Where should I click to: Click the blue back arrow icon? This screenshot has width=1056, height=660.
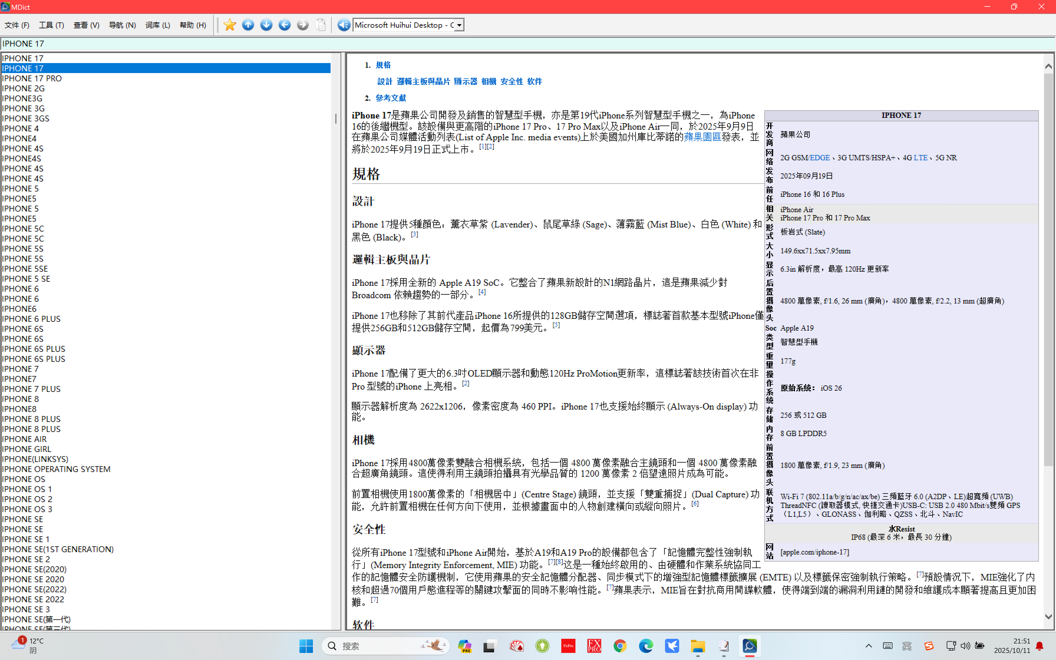[x=285, y=25]
